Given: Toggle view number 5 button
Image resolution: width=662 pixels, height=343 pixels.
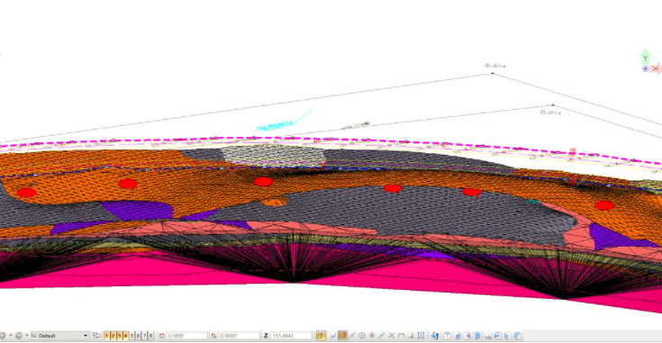Looking at the screenshot, I should 131,336.
